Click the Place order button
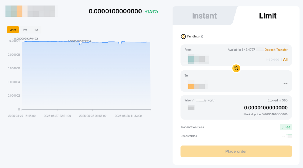The width and height of the screenshot is (303, 168). point(236,151)
